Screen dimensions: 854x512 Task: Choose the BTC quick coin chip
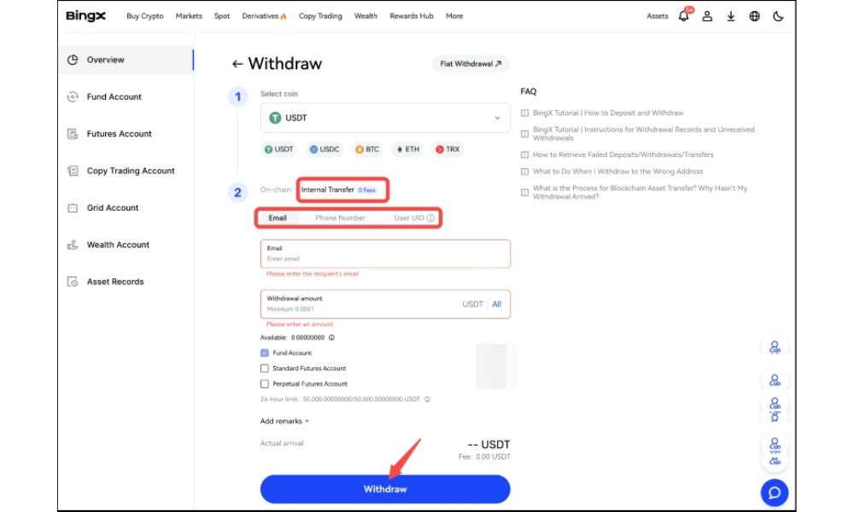click(x=367, y=149)
